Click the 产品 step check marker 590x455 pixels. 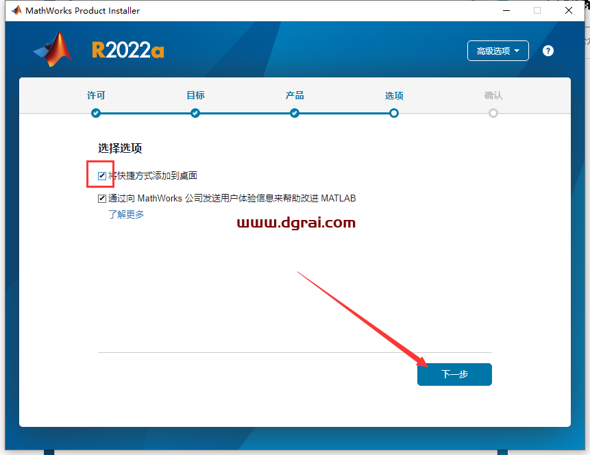click(x=295, y=113)
